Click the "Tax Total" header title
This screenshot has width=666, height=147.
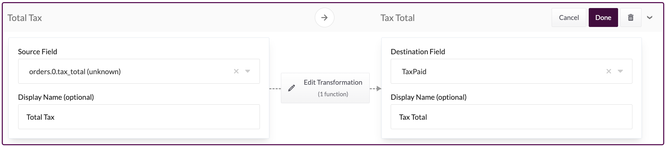pyautogui.click(x=397, y=18)
